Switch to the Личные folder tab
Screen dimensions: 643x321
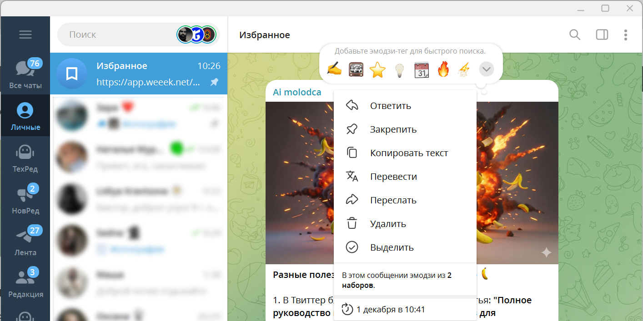coord(25,115)
